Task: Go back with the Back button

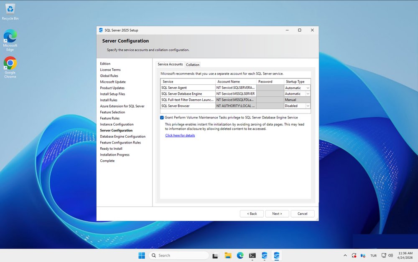Action: pyautogui.click(x=252, y=214)
